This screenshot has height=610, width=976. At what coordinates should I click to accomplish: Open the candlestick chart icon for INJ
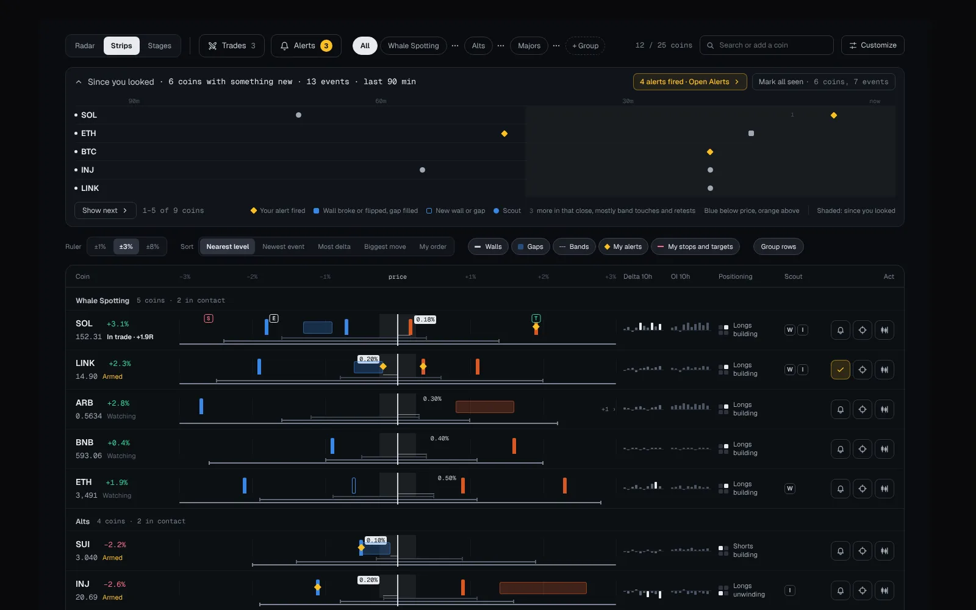884,590
